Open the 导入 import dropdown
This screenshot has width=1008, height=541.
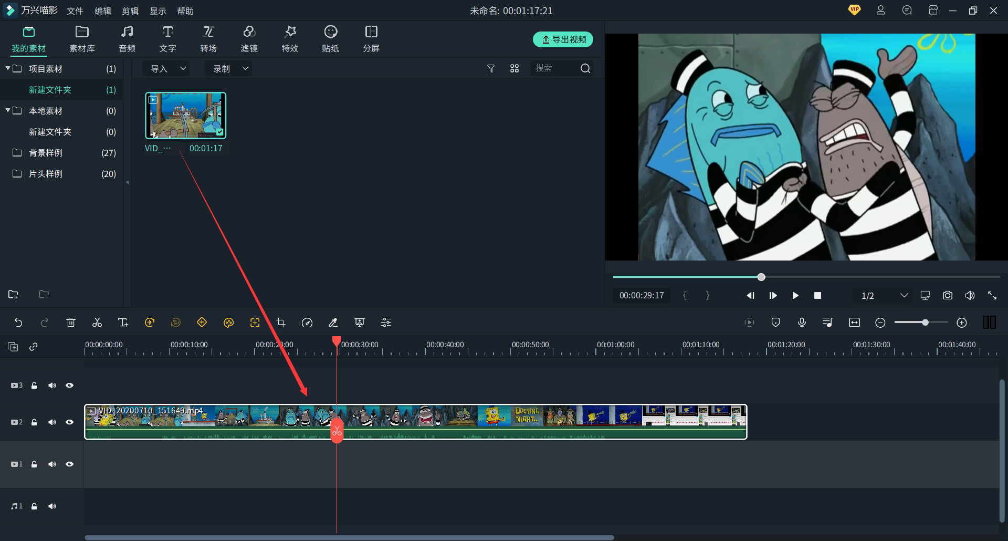click(166, 68)
